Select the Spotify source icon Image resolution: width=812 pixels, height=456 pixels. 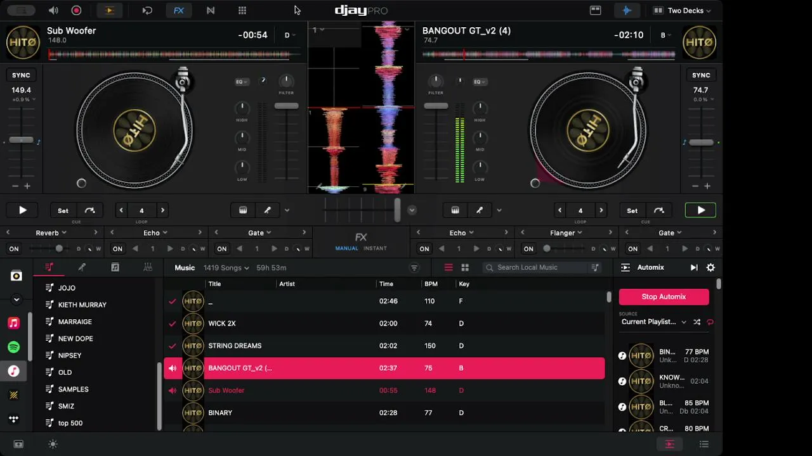[x=14, y=347]
